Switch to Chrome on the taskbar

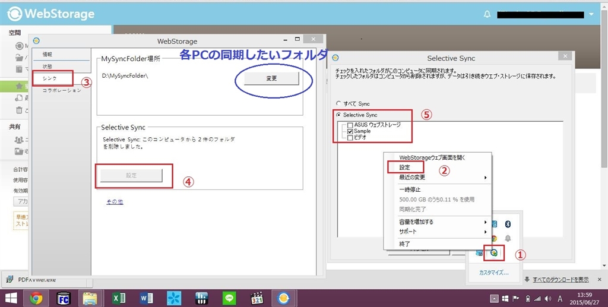point(36,299)
